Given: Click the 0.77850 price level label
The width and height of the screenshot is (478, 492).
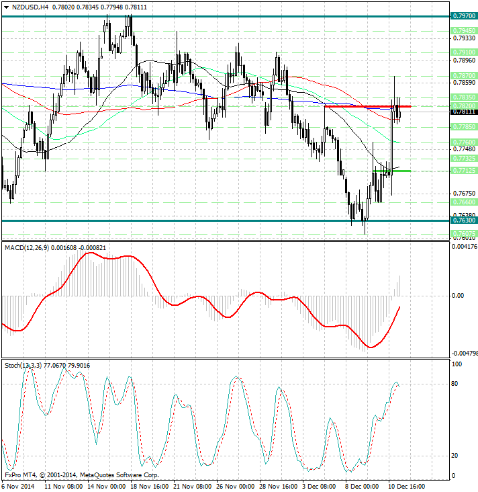Looking at the screenshot, I should pyautogui.click(x=464, y=126).
